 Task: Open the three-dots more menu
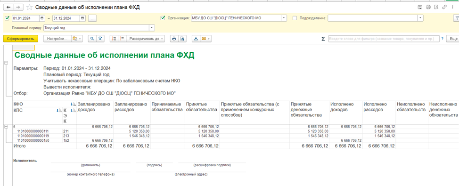tap(452, 8)
